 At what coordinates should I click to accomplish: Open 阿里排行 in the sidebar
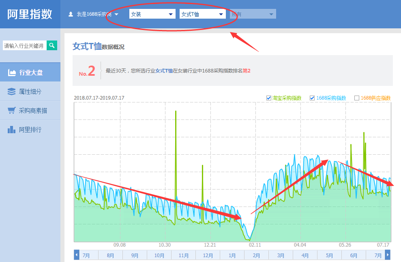(x=30, y=130)
